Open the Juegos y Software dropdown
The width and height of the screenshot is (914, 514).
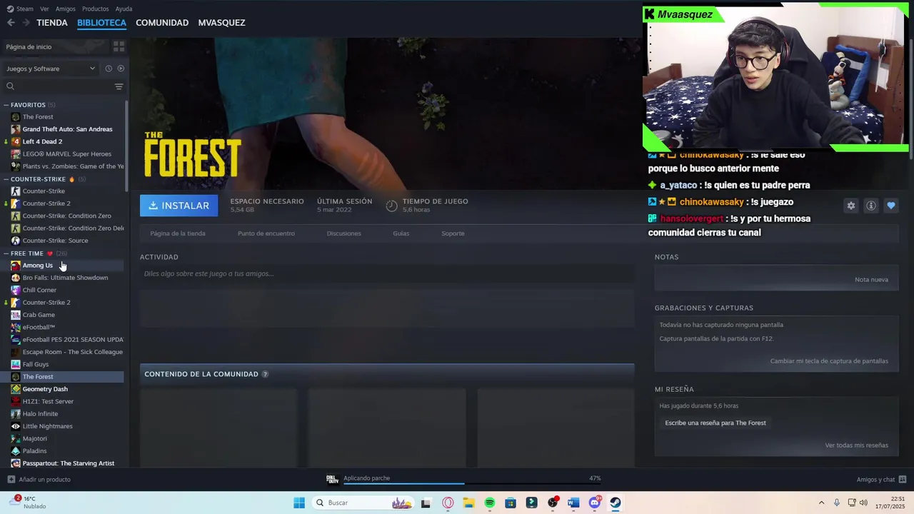tap(51, 69)
